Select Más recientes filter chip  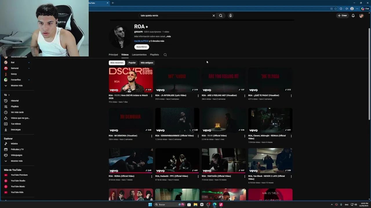click(x=117, y=63)
